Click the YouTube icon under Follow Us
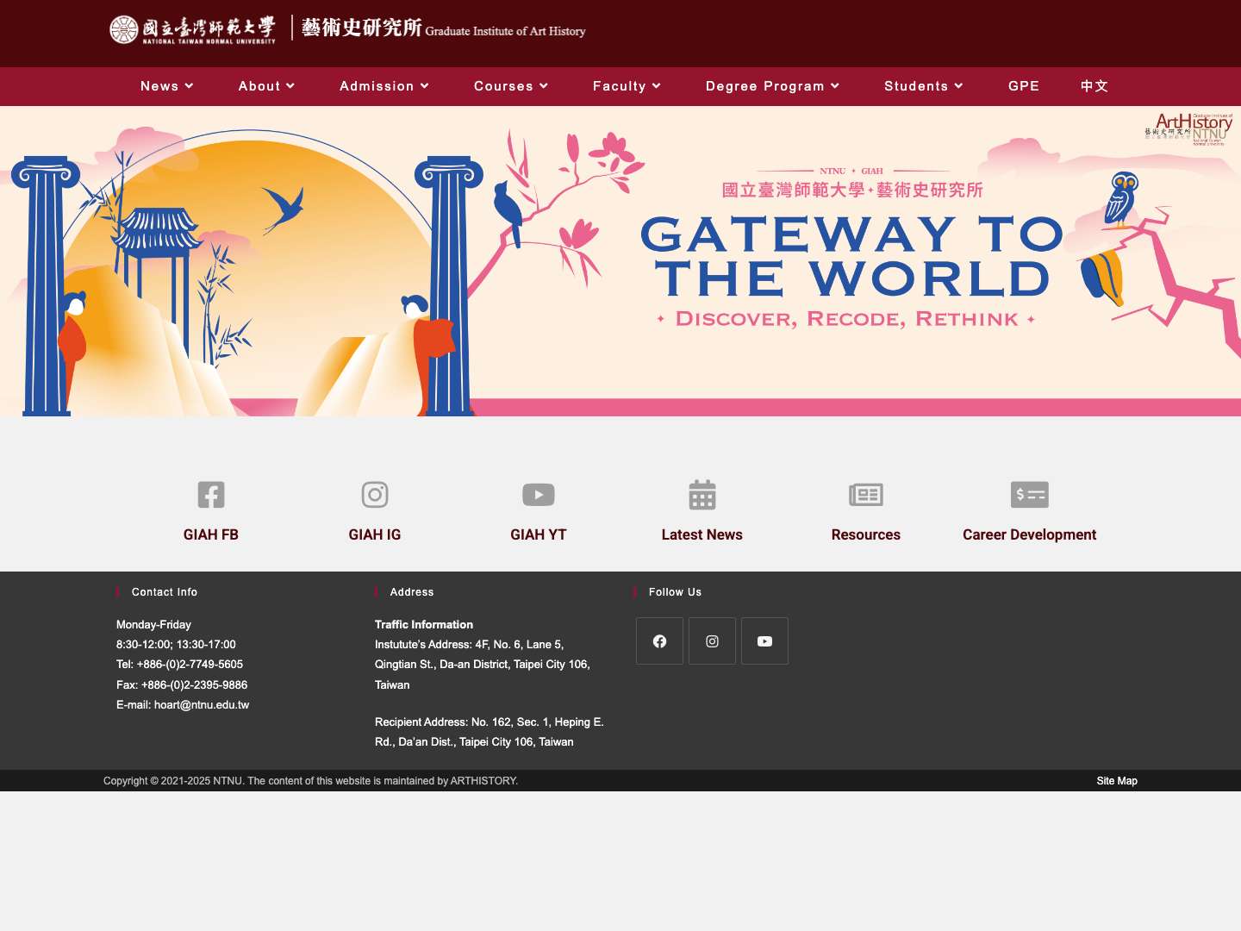1241x931 pixels. (764, 640)
